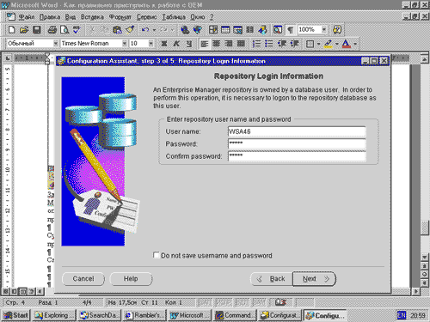This screenshot has height=322, width=430.
Task: Open the Вставка menu
Action: click(x=92, y=17)
